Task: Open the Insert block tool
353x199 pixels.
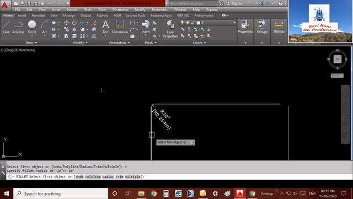Action: tap(146, 27)
